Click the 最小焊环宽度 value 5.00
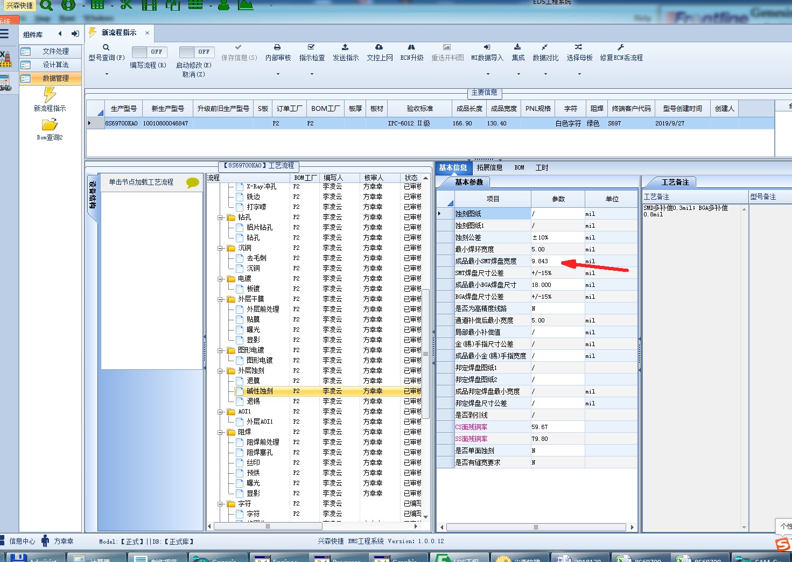 click(557, 249)
